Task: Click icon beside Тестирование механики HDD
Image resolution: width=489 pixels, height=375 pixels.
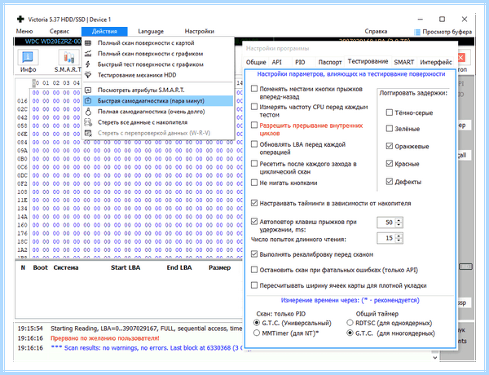Action: point(88,75)
